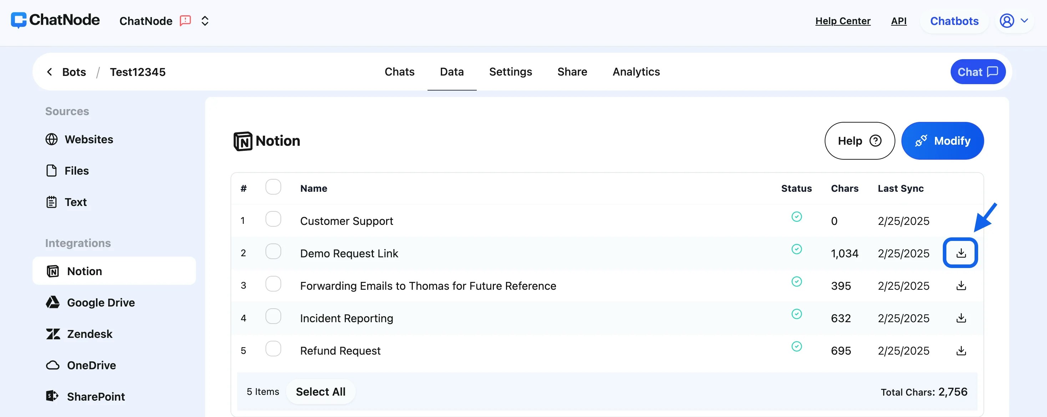The width and height of the screenshot is (1047, 417).
Task: Go to Chatbots
Action: tap(954, 21)
